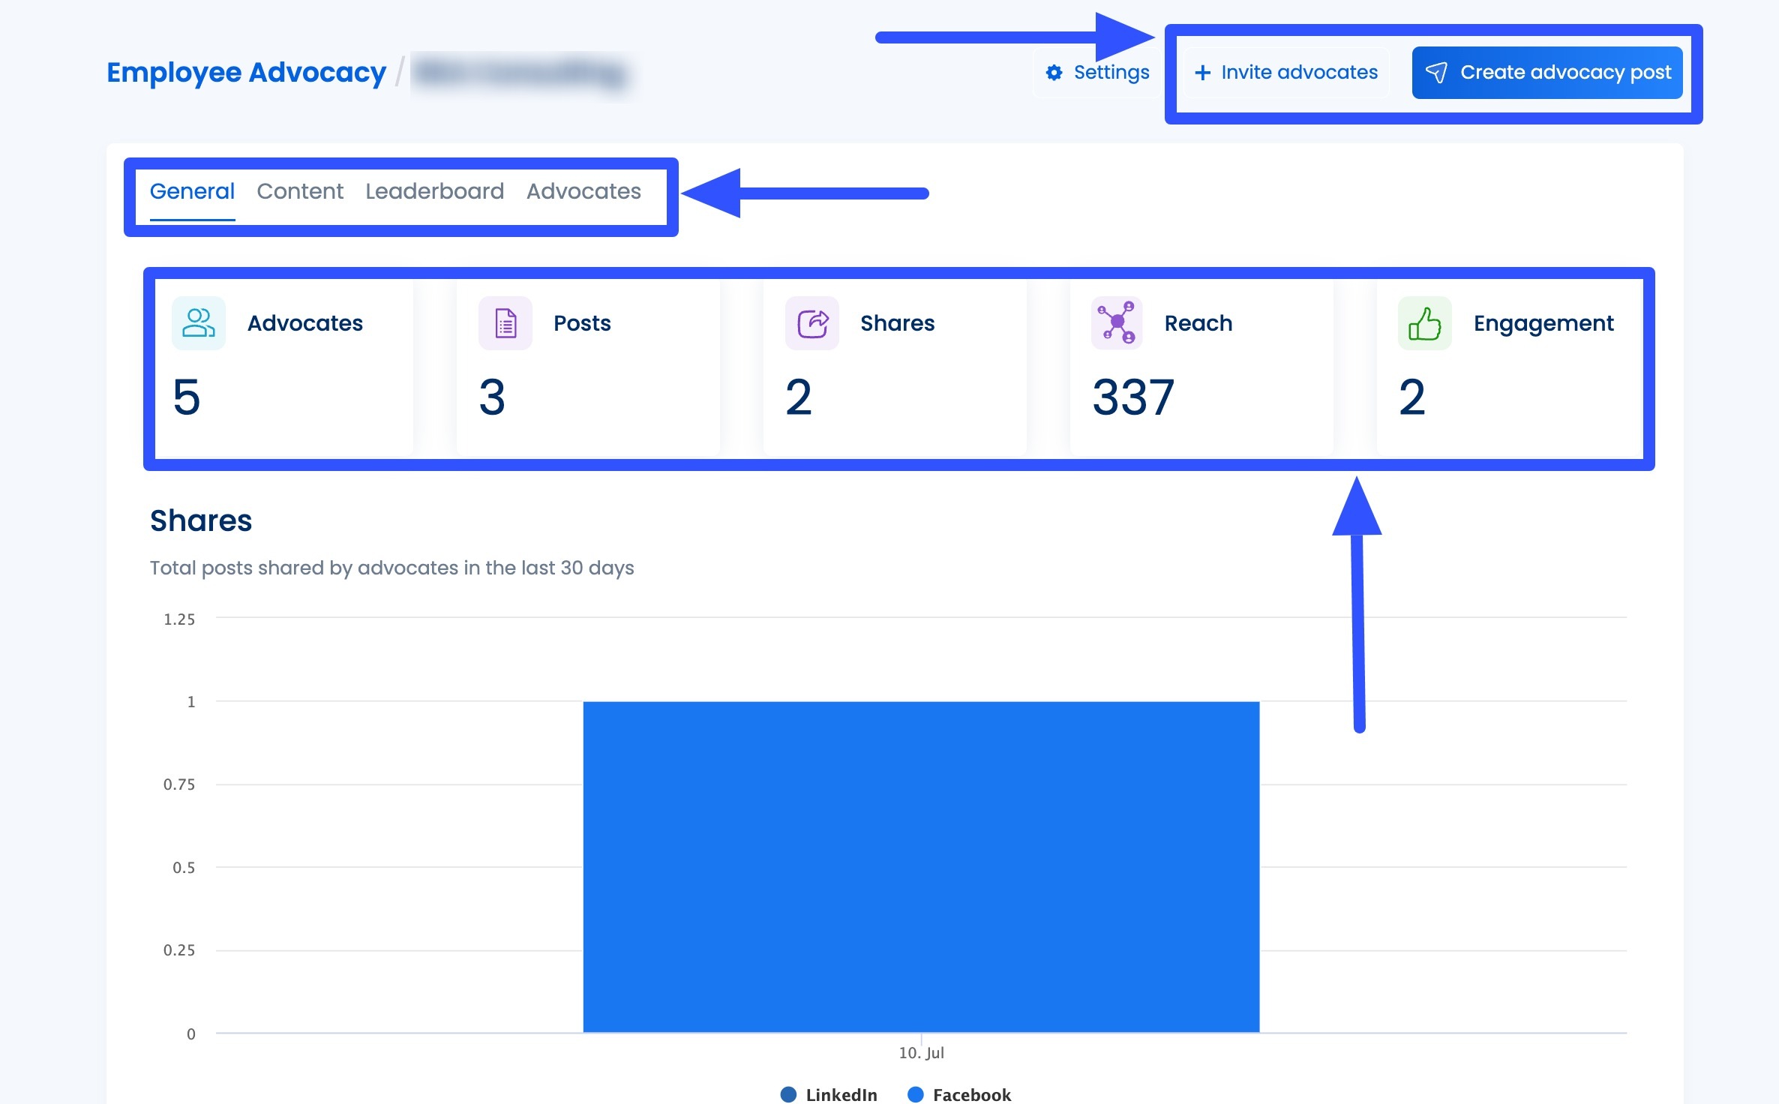Click the Employee Advocacy breadcrumb link

[244, 72]
